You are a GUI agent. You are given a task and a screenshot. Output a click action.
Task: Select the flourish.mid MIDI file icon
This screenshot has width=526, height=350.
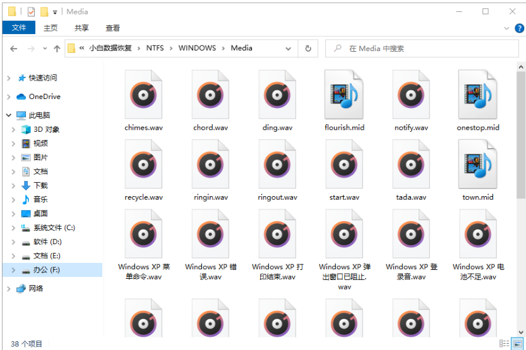(344, 95)
